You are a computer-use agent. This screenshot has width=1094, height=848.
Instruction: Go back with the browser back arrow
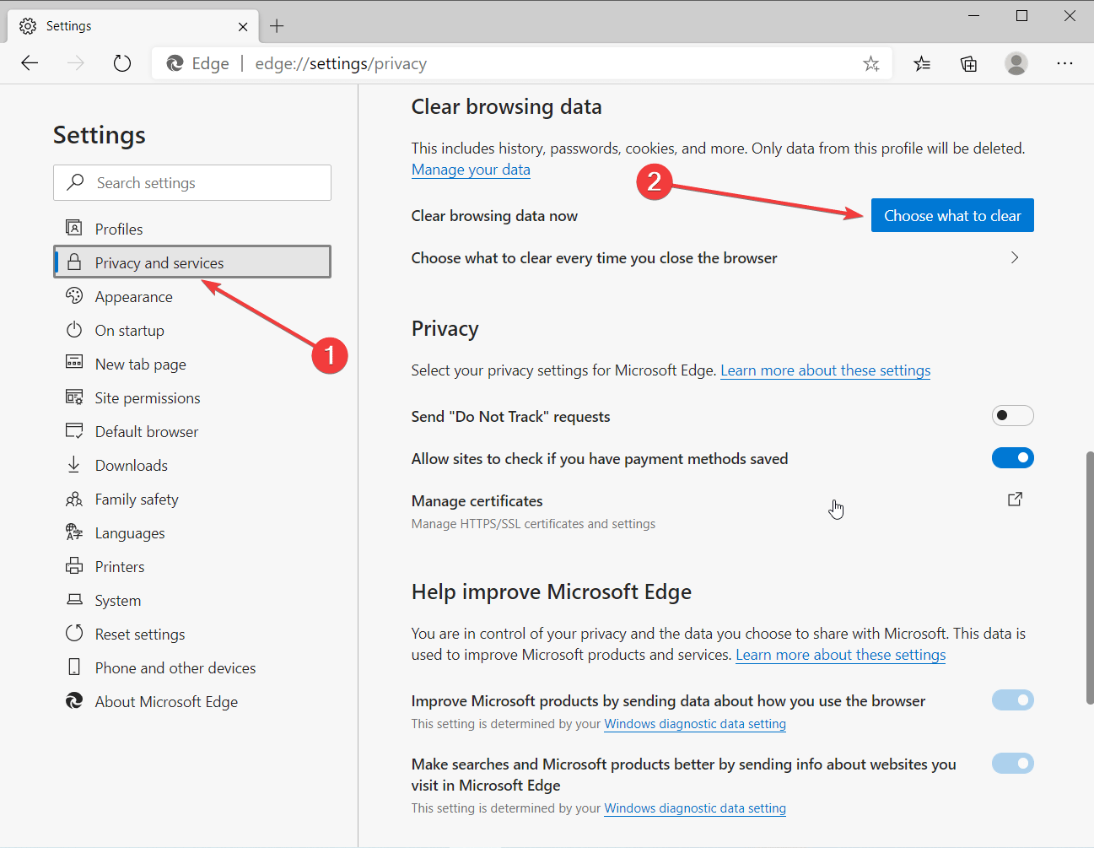coord(30,63)
